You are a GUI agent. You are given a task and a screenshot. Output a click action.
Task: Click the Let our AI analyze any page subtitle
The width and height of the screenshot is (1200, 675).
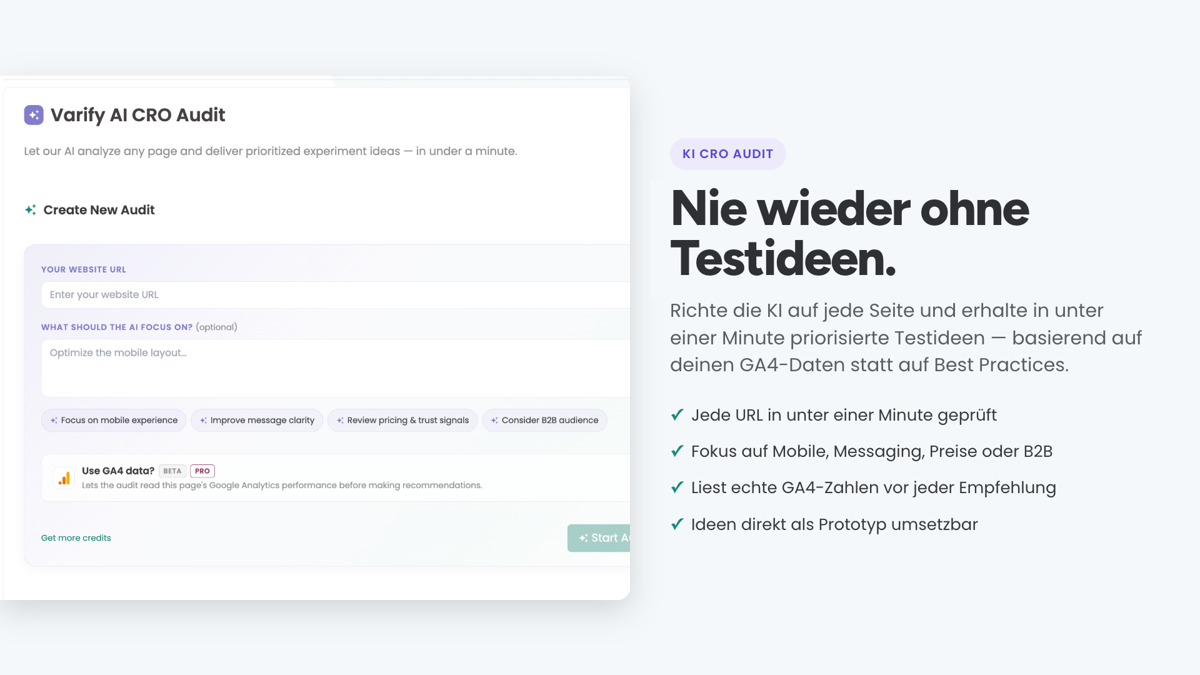[x=271, y=151]
